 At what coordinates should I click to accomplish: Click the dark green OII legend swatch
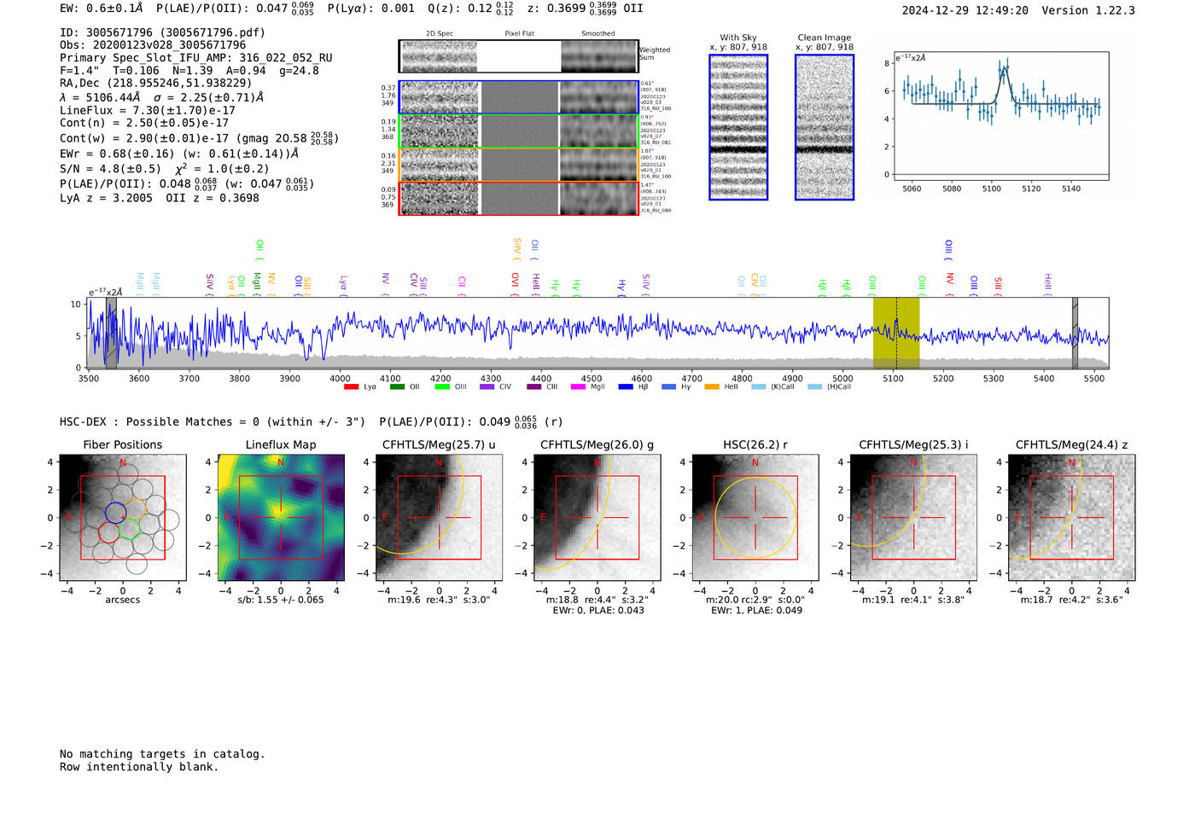397,386
